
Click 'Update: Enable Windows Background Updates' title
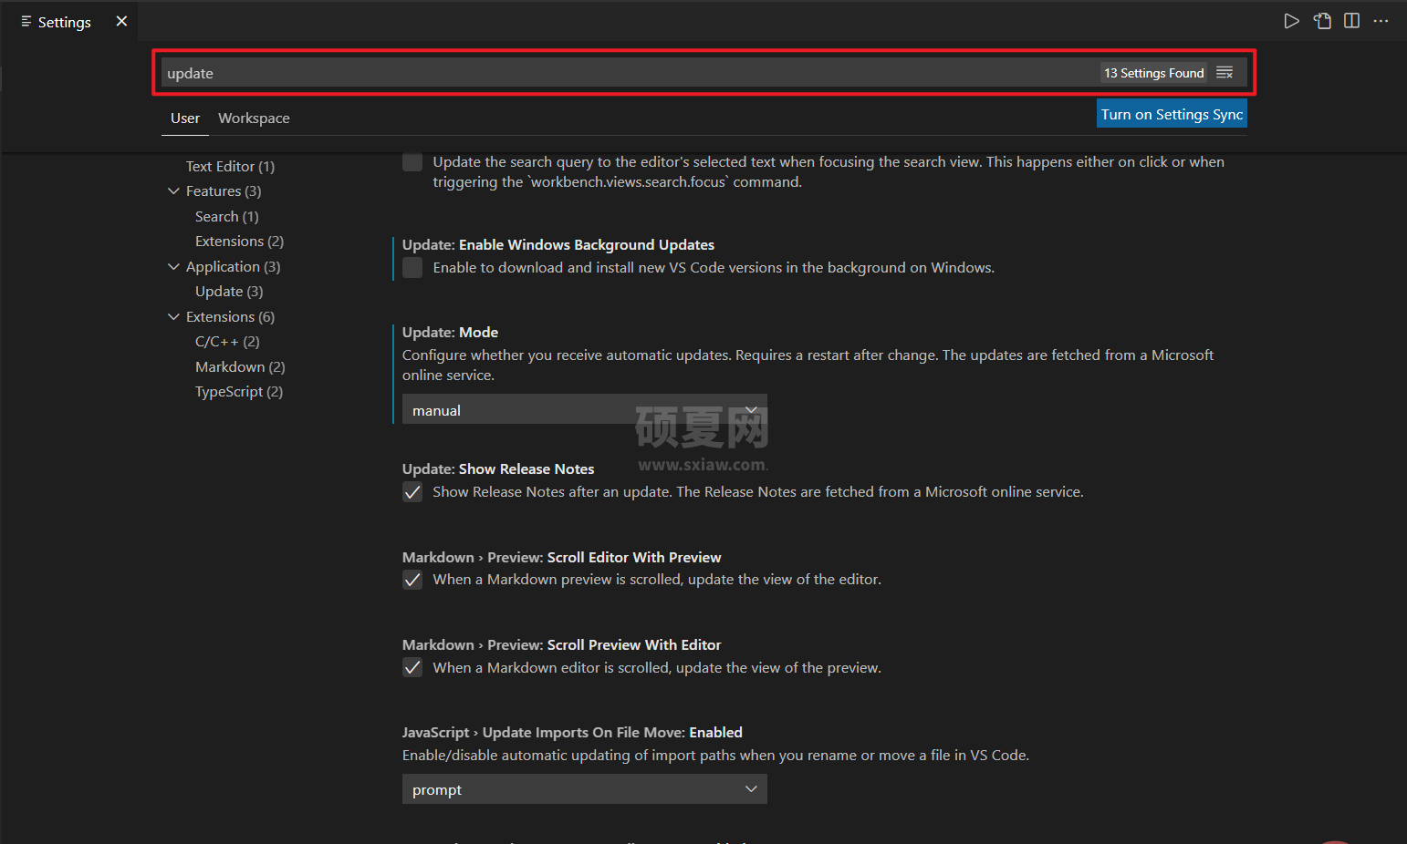click(x=558, y=245)
